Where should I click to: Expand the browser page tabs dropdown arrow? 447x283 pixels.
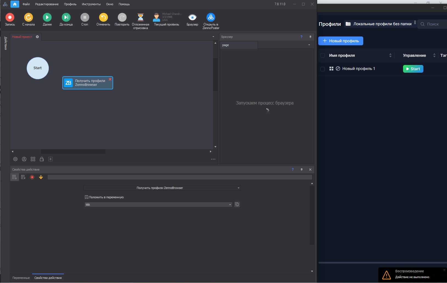(309, 45)
